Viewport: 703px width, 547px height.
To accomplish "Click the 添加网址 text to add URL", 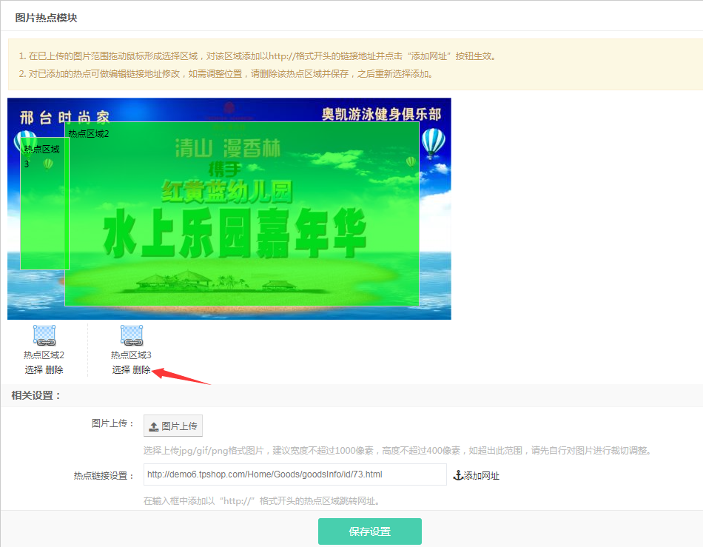I will click(481, 476).
